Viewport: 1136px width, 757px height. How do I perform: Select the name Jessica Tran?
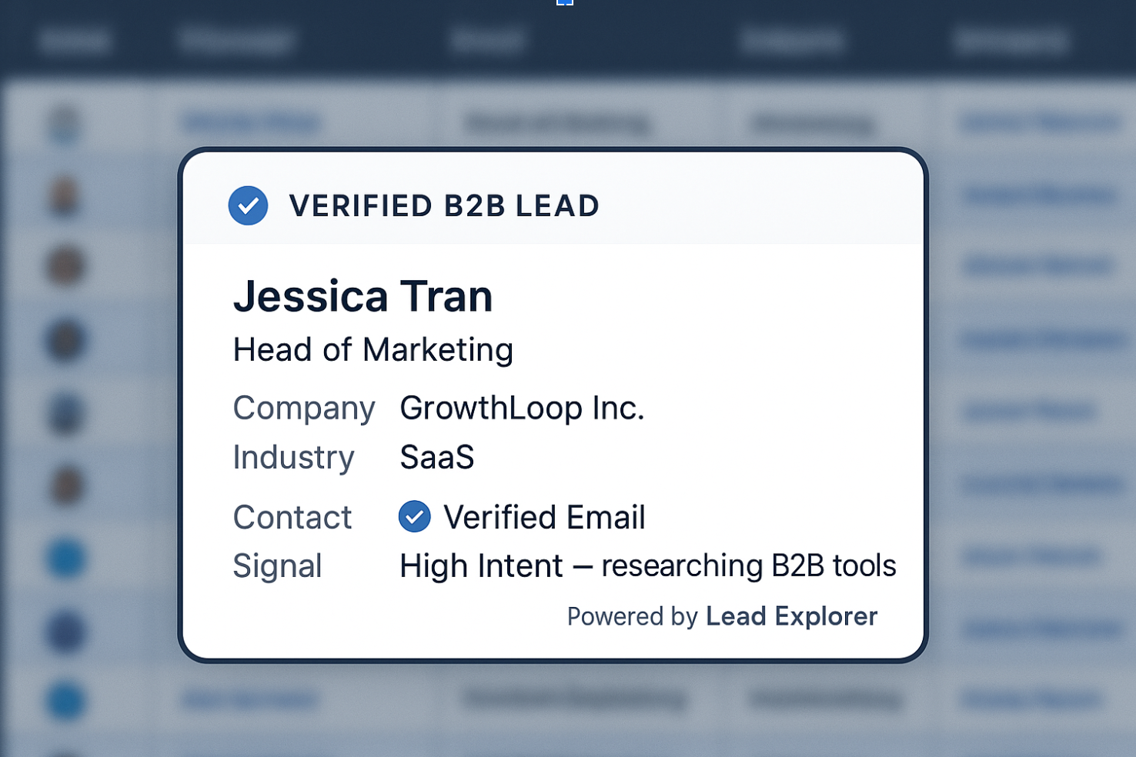click(x=363, y=296)
